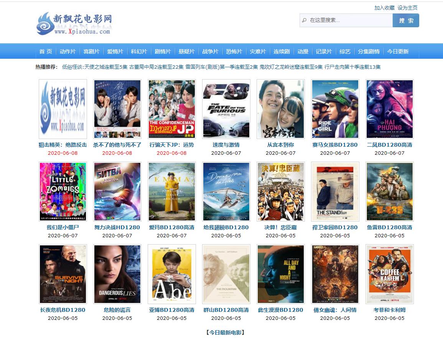Open title link 赛马女孩BD1280
443x341 pixels.
tap(335, 145)
